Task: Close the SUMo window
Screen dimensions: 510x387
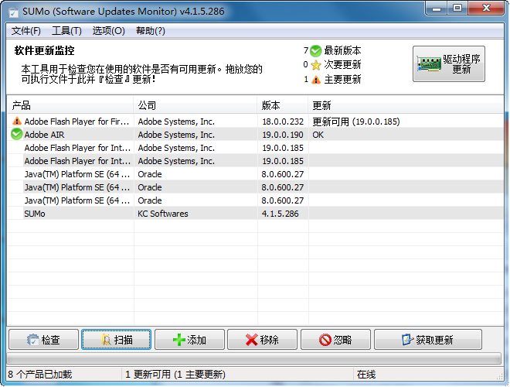Action: (x=486, y=9)
